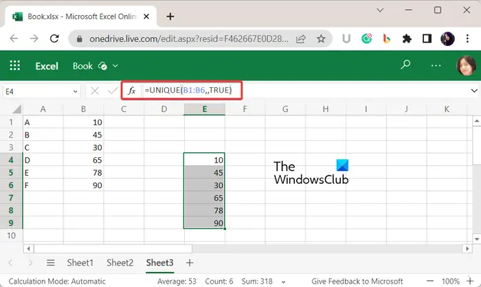
Task: Click Give Feedback to Microsoft
Action: 357,282
